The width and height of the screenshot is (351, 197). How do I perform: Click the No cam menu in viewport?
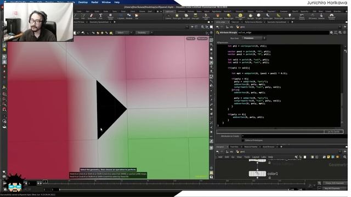[x=202, y=39]
